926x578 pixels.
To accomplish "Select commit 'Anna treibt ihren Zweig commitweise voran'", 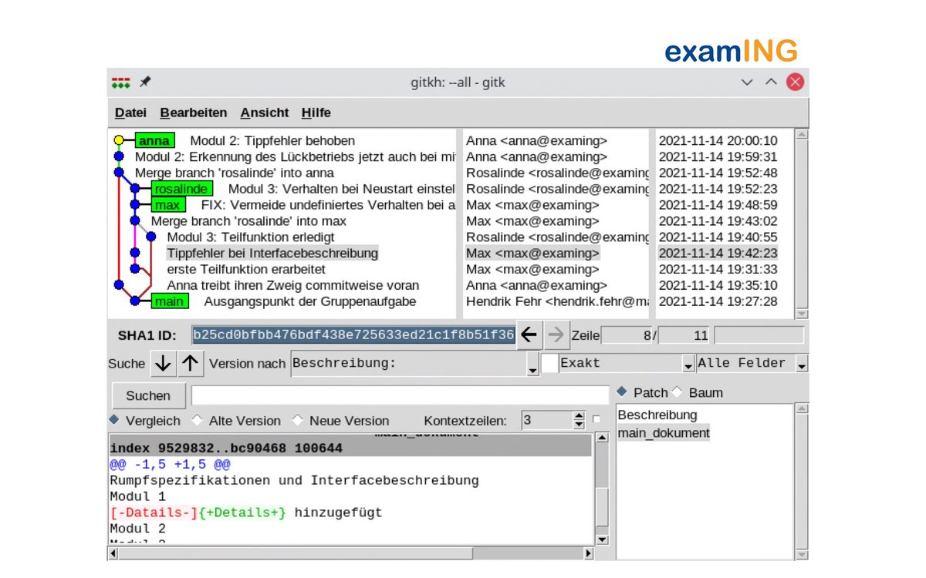I will [x=293, y=285].
